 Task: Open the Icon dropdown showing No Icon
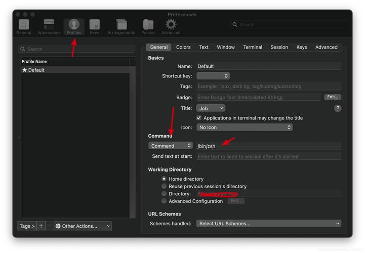click(x=245, y=128)
